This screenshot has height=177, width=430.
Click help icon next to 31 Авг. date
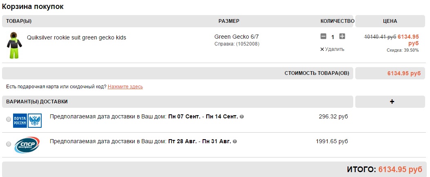235,142
